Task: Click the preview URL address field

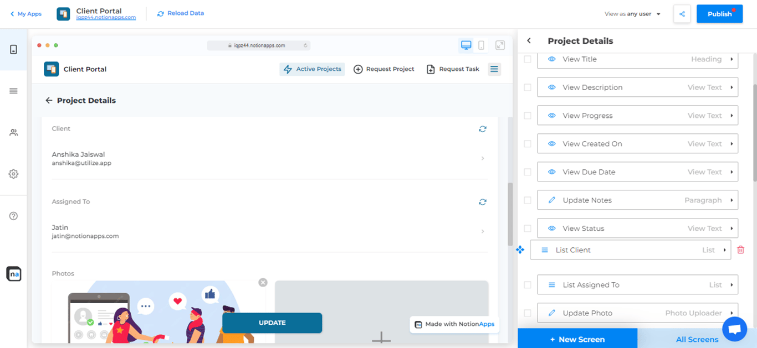Action: pos(258,45)
